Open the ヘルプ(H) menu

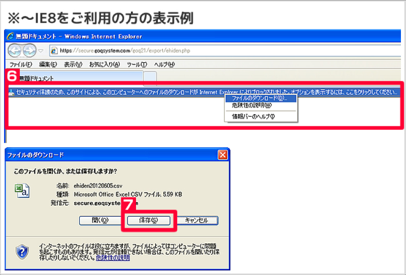pos(164,64)
